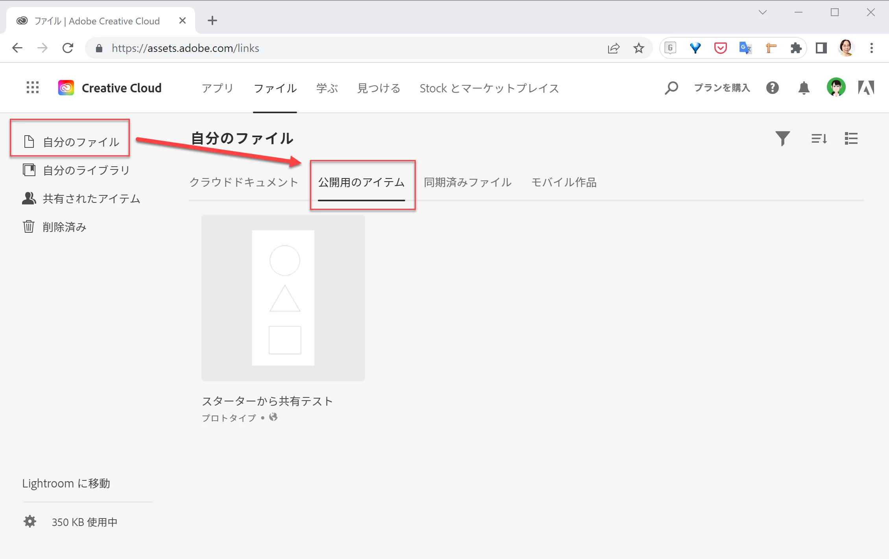Viewport: 889px width, 559px height.
Task: Open the sort order menu
Action: [819, 138]
